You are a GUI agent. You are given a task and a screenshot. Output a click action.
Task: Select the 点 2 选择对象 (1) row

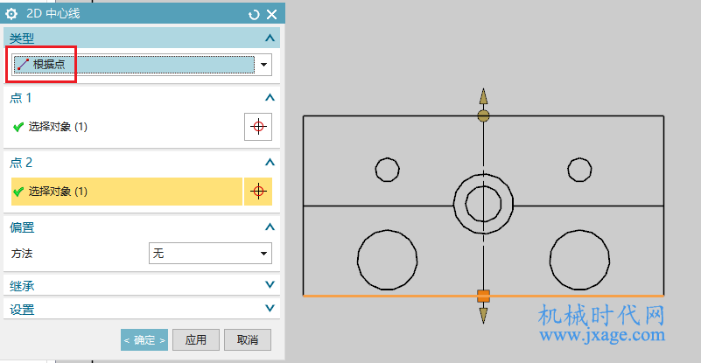pyautogui.click(x=127, y=192)
